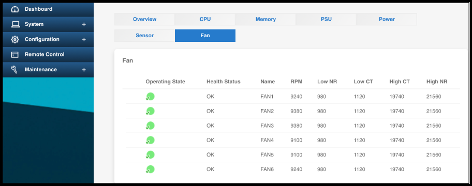Click FAN2 RPM value 9380
The height and width of the screenshot is (186, 472).
coord(296,111)
